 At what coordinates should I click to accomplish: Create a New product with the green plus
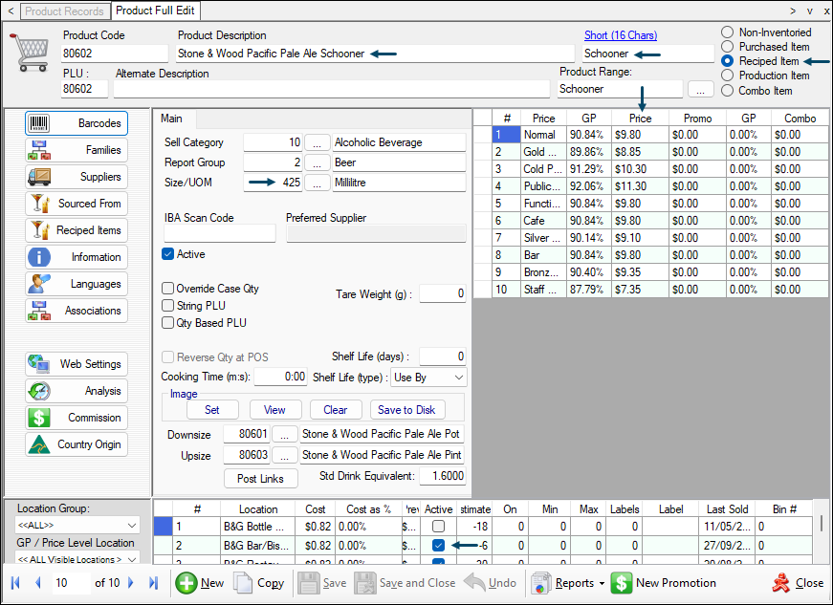coord(200,583)
